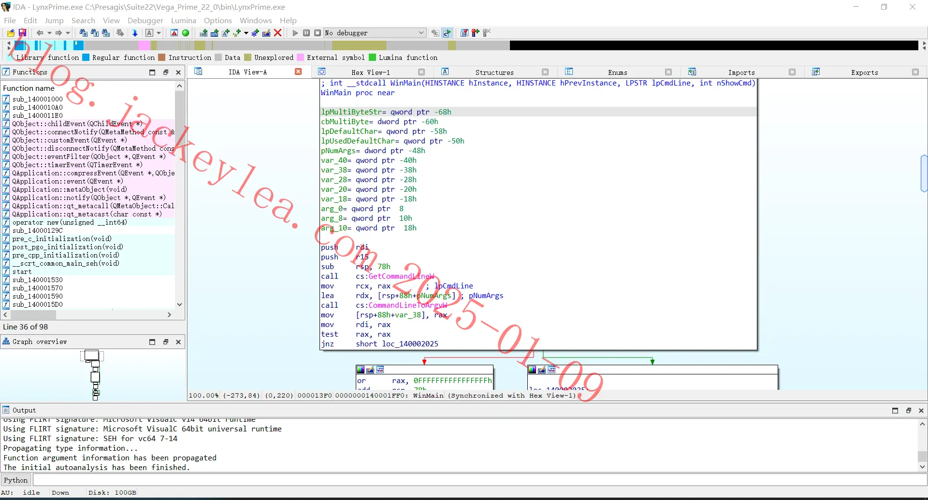
Task: Start process with the play button
Action: [x=295, y=33]
